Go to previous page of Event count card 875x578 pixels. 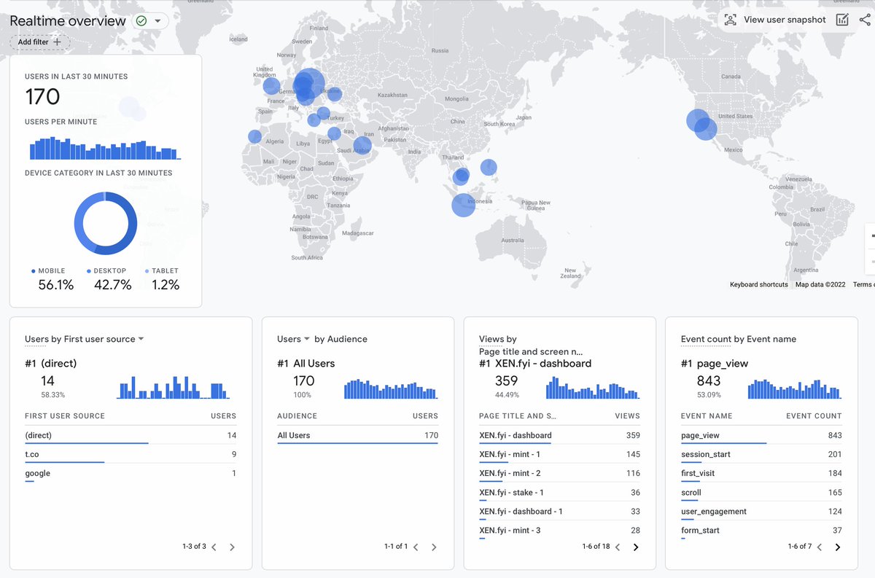tap(819, 547)
